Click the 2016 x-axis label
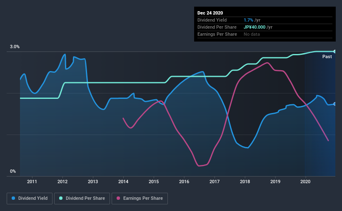342x211 pixels. click(184, 182)
